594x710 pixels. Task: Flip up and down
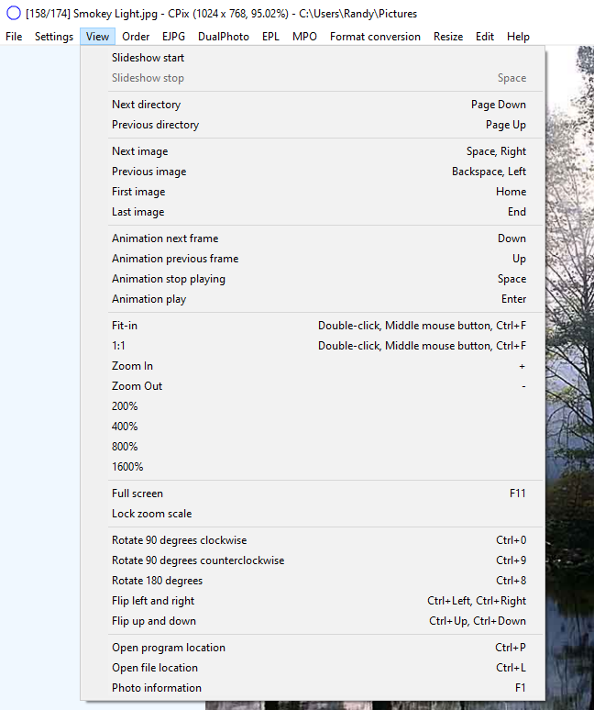click(x=313, y=621)
